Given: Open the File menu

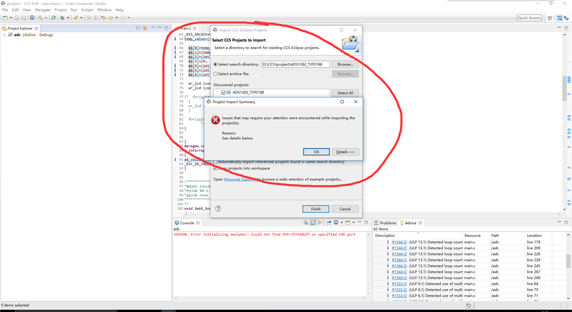Looking at the screenshot, I should (5, 10).
